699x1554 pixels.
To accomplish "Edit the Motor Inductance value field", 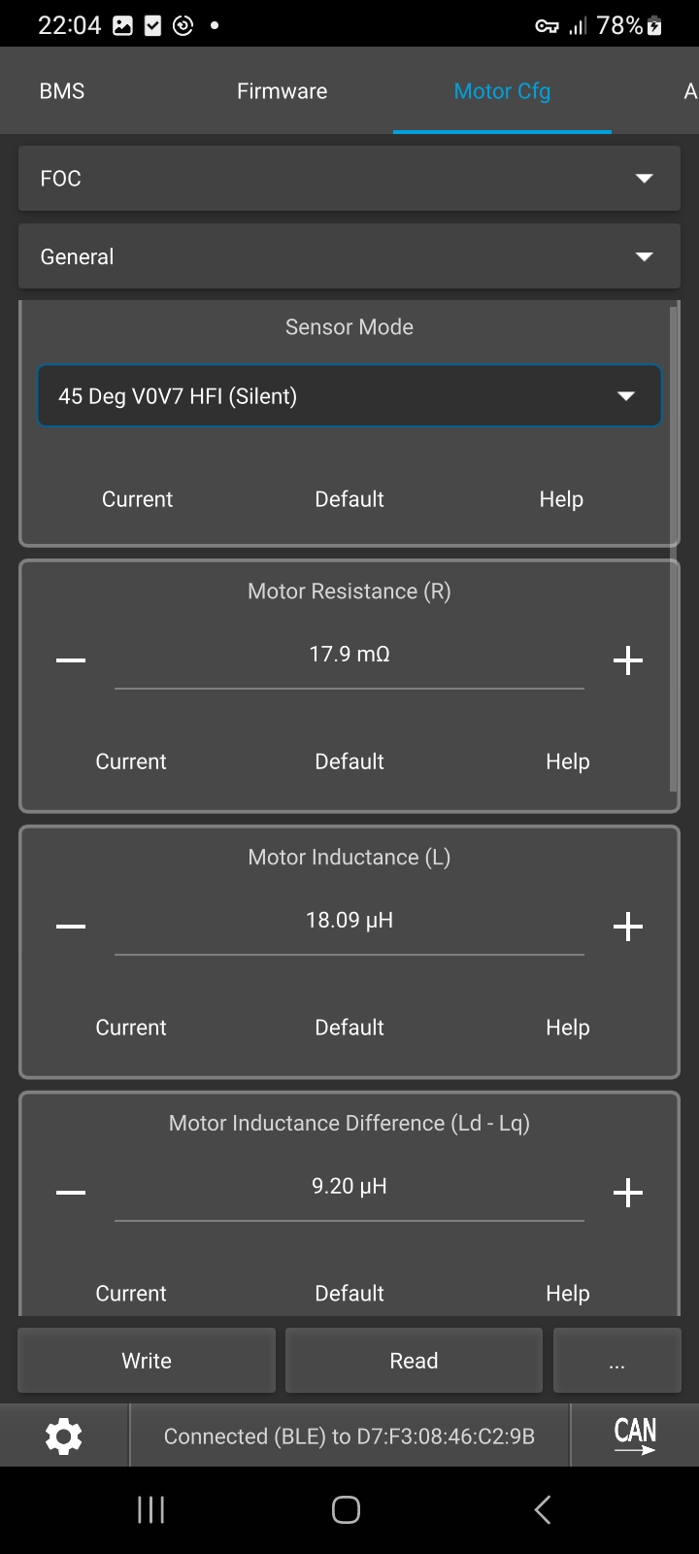I will pyautogui.click(x=349, y=921).
